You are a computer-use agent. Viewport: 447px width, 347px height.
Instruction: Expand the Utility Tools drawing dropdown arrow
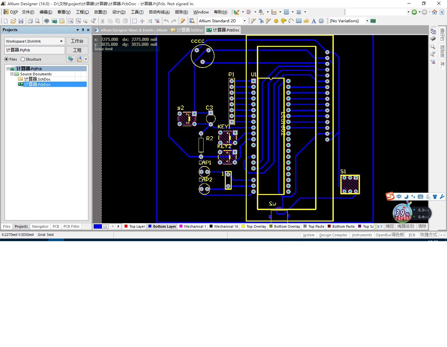pos(243,12)
